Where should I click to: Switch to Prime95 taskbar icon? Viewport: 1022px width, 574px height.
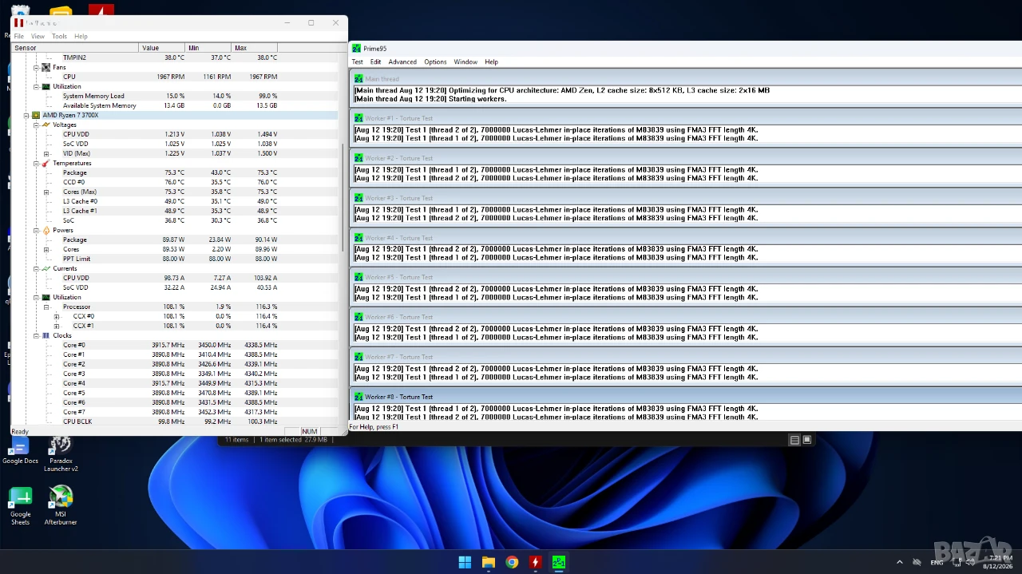pyautogui.click(x=559, y=562)
